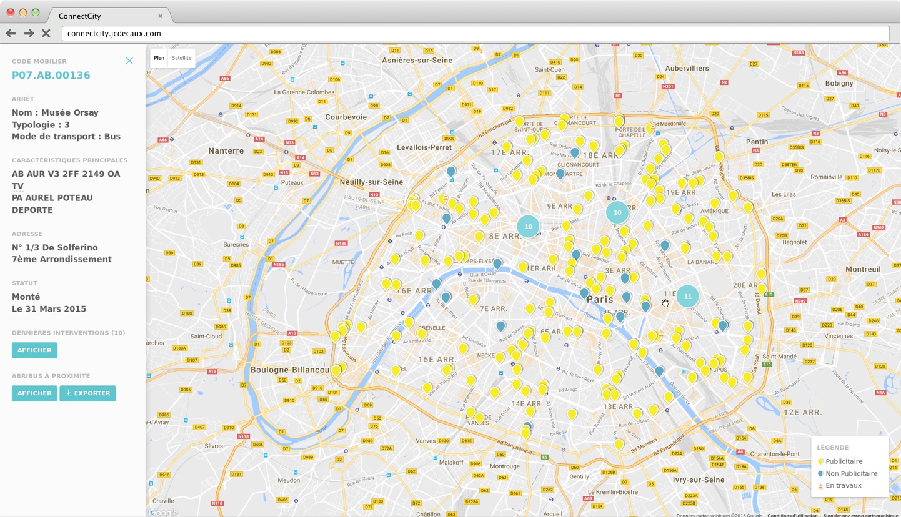This screenshot has height=517, width=901.
Task: Click the 'Monté' status text
Action: (x=26, y=297)
